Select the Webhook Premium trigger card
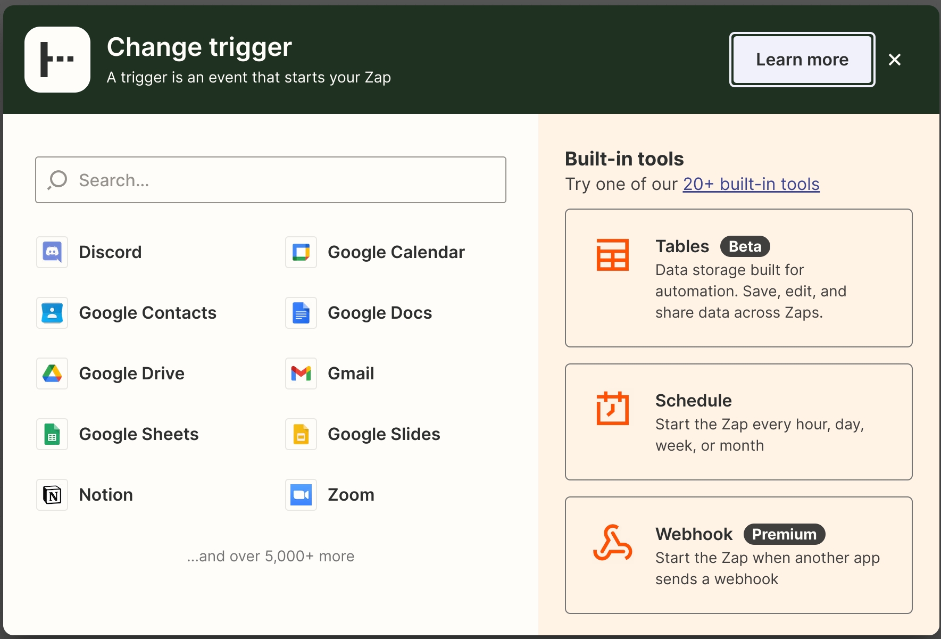This screenshot has height=639, width=941. (738, 555)
